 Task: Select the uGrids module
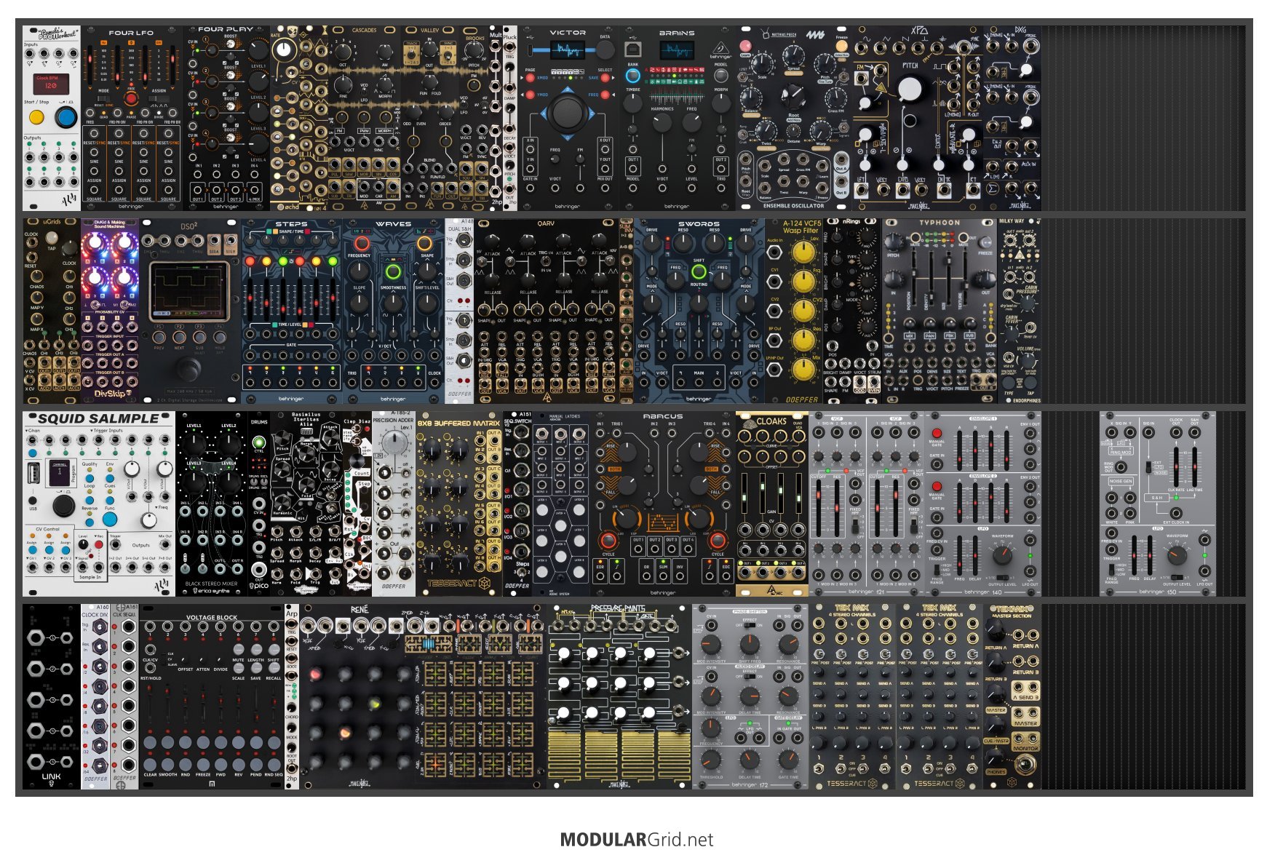52,311
